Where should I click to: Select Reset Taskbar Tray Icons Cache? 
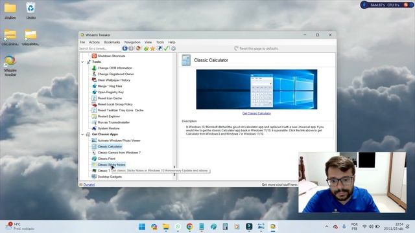pyautogui.click(x=121, y=110)
